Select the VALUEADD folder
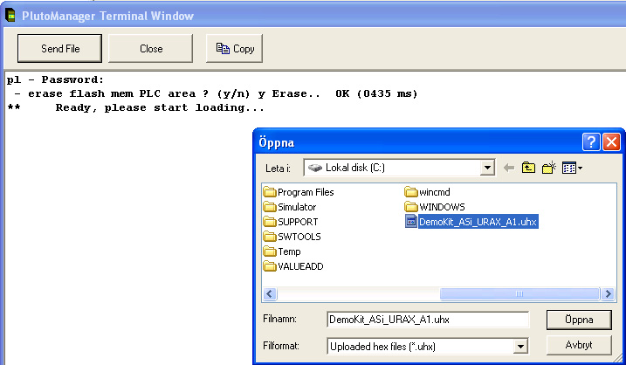 [293, 266]
